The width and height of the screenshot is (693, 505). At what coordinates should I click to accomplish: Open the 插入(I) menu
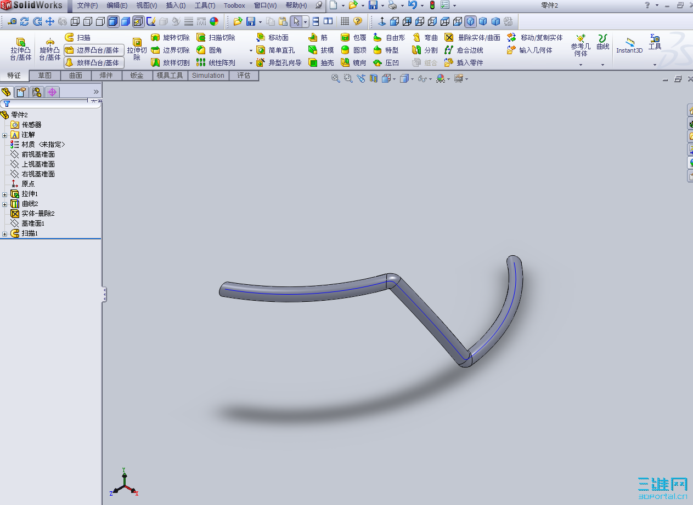(x=176, y=5)
